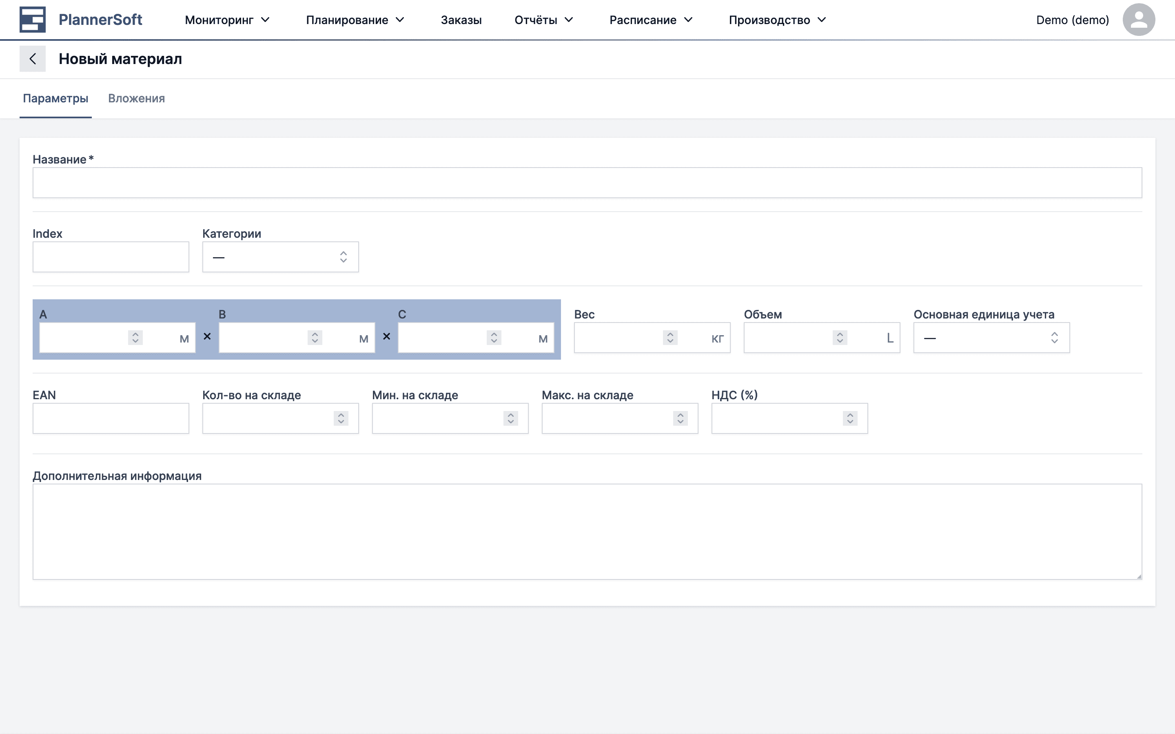1175x734 pixels.
Task: Click the Кол-во на складе stepper arrows
Action: pos(341,418)
